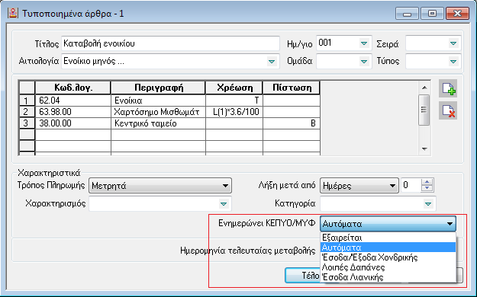Click the account code 63.98.00 cell

coord(73,112)
